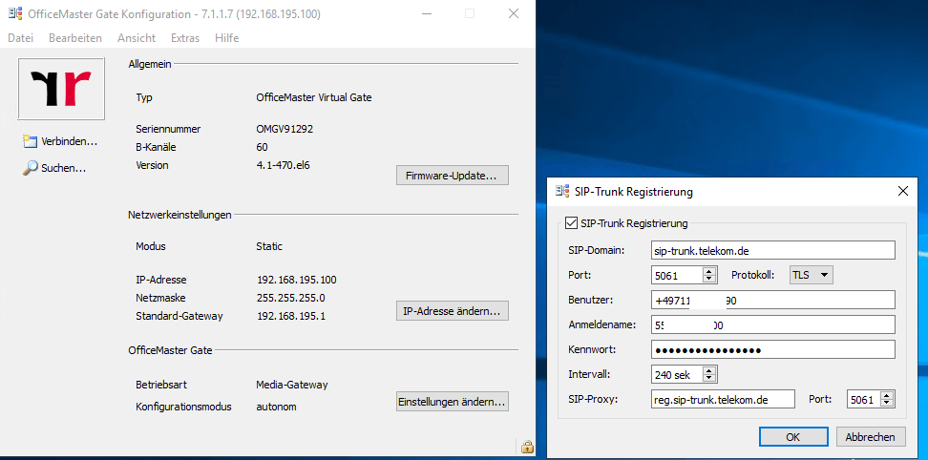Decrease the Intervall value with down arrow
The width and height of the screenshot is (928, 460).
click(709, 379)
